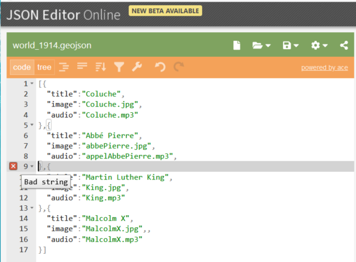Redo last action arrow
This screenshot has height=262, width=356.
click(x=178, y=67)
